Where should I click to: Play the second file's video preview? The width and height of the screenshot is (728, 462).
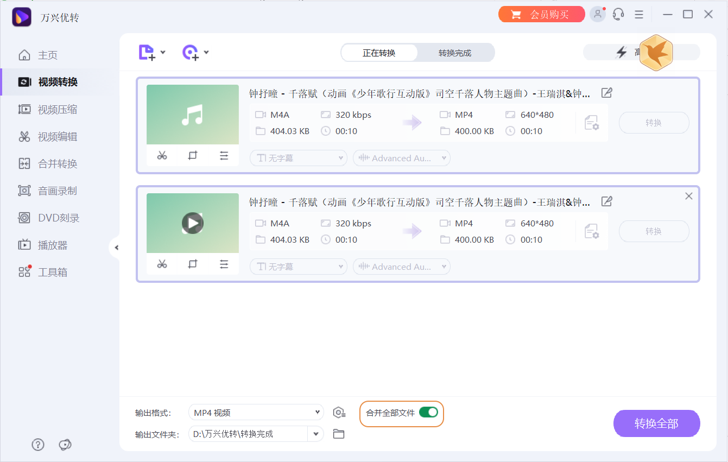click(193, 223)
